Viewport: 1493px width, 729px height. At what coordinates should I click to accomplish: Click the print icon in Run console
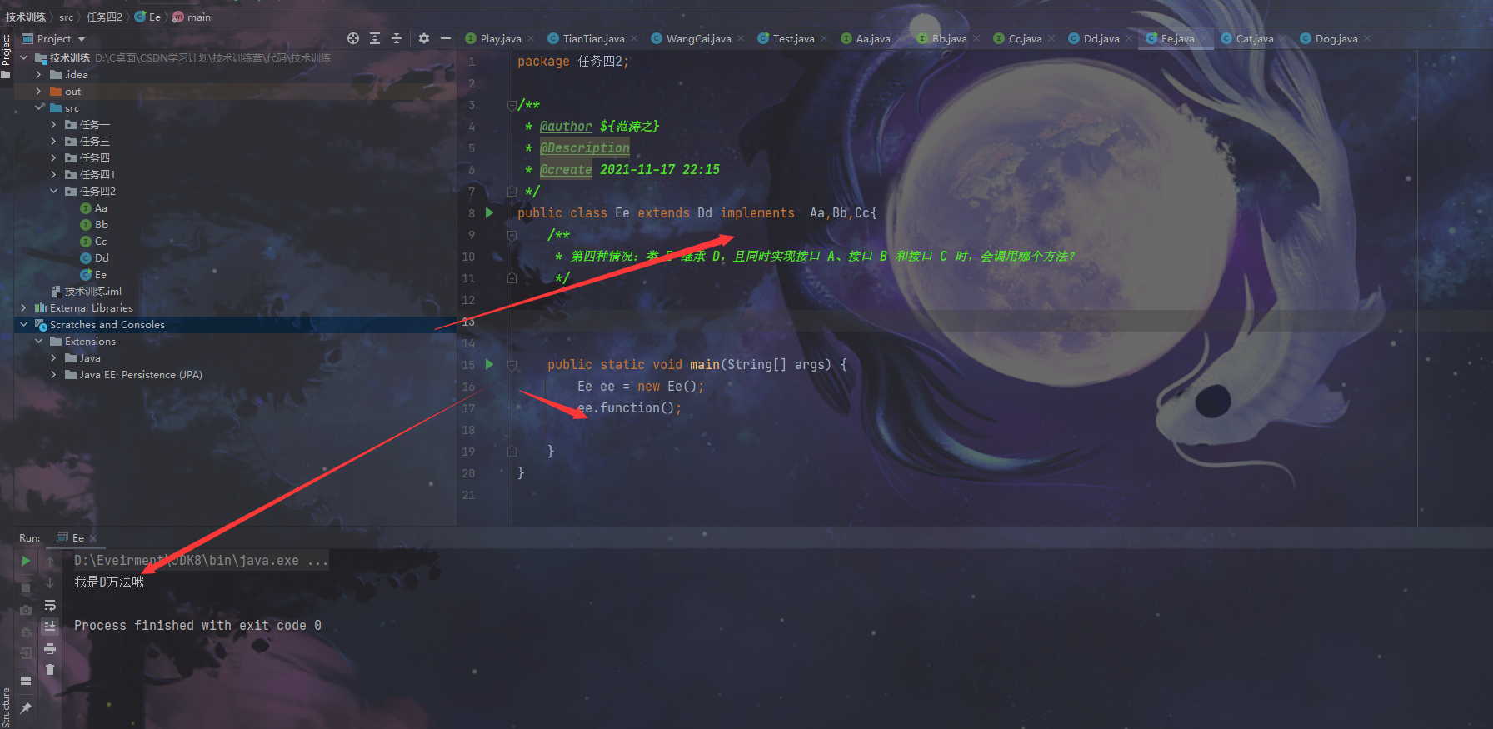point(50,648)
